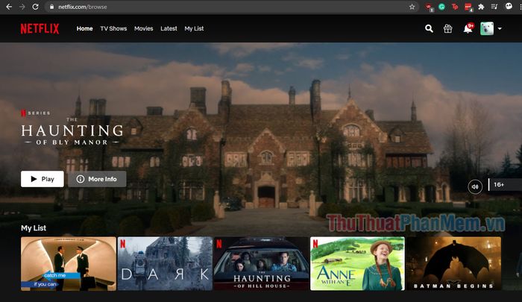Open the red Tp extension icon
The image size is (522, 302).
click(455, 7)
